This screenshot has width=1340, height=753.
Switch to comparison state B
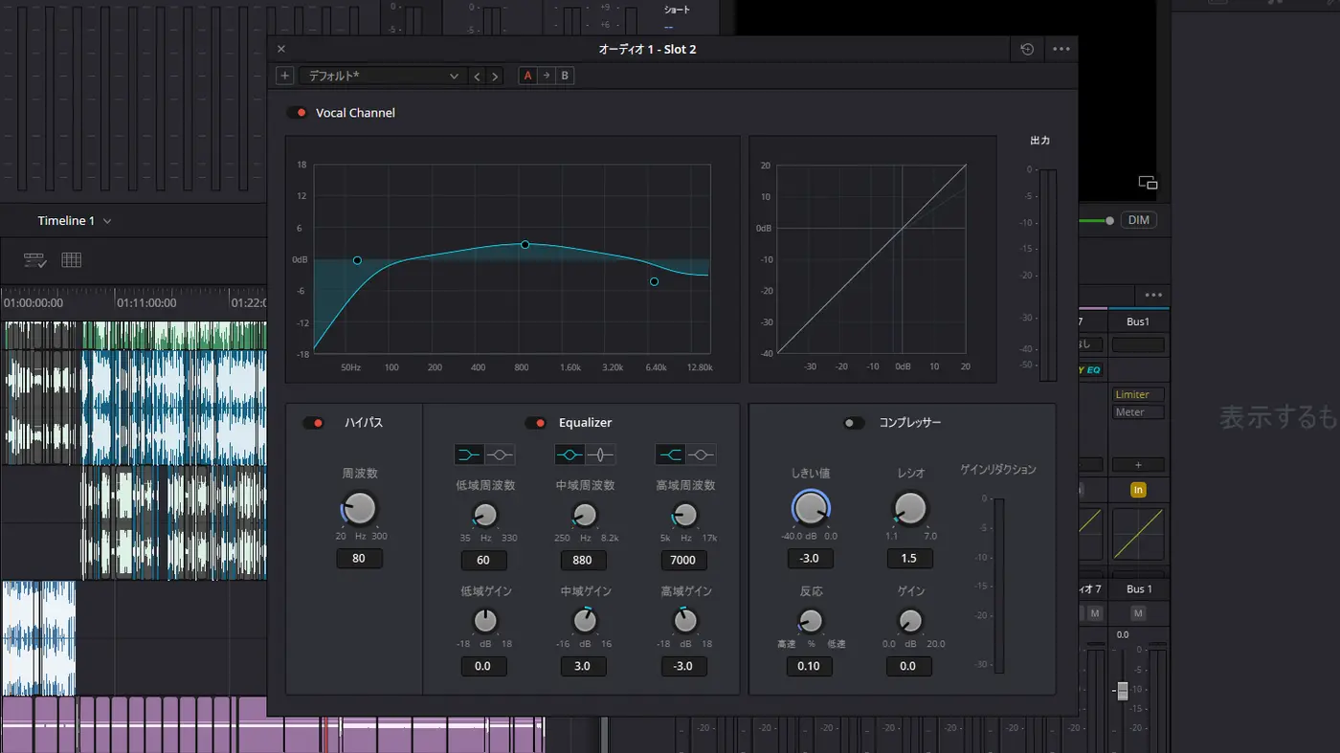pos(565,76)
